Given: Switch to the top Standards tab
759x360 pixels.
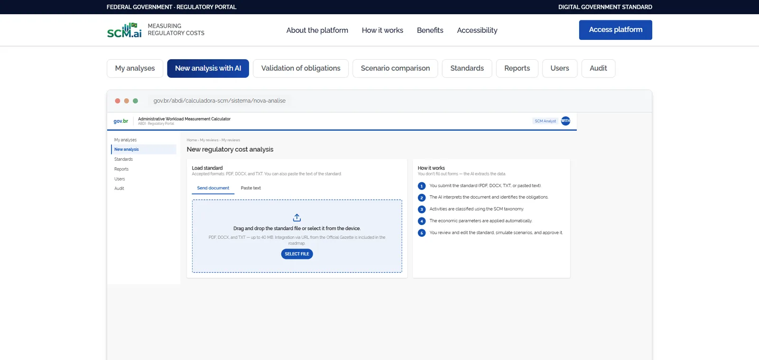Looking at the screenshot, I should [467, 68].
